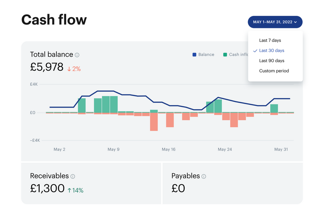The height and width of the screenshot is (219, 324).
Task: Click the Total balance title
Action: point(51,55)
